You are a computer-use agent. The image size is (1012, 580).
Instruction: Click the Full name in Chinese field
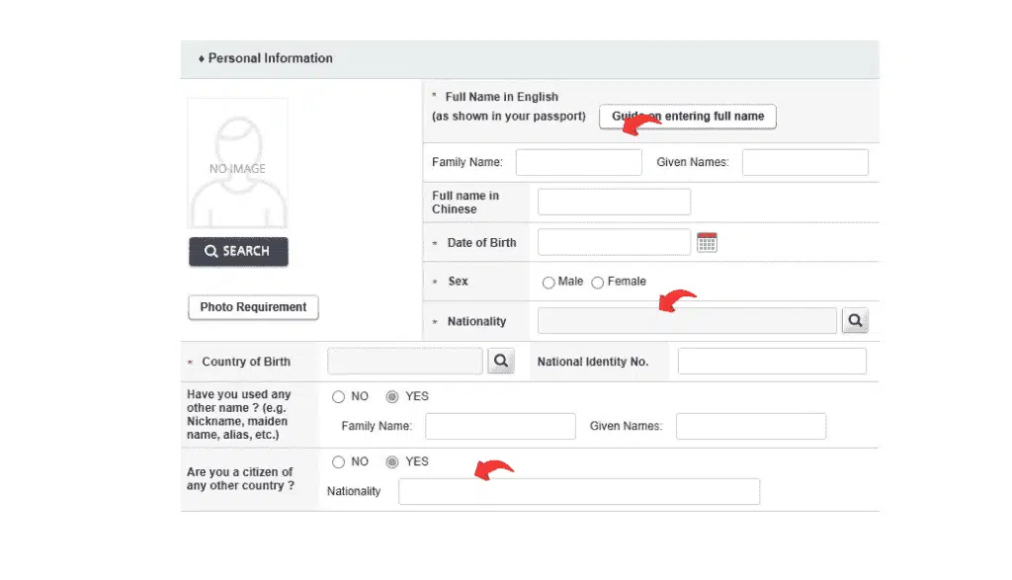614,202
